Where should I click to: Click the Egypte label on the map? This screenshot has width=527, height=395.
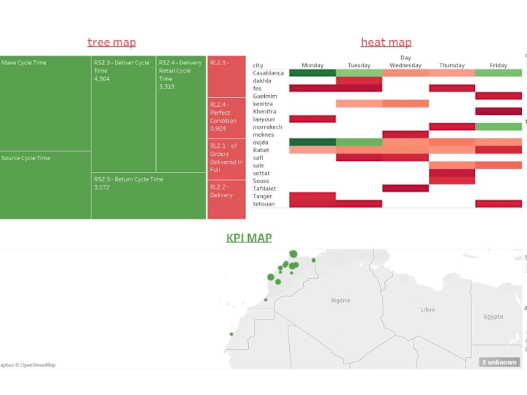(x=493, y=317)
